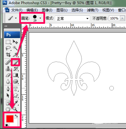Click the red foreground color swatch

[x=10, y=119]
